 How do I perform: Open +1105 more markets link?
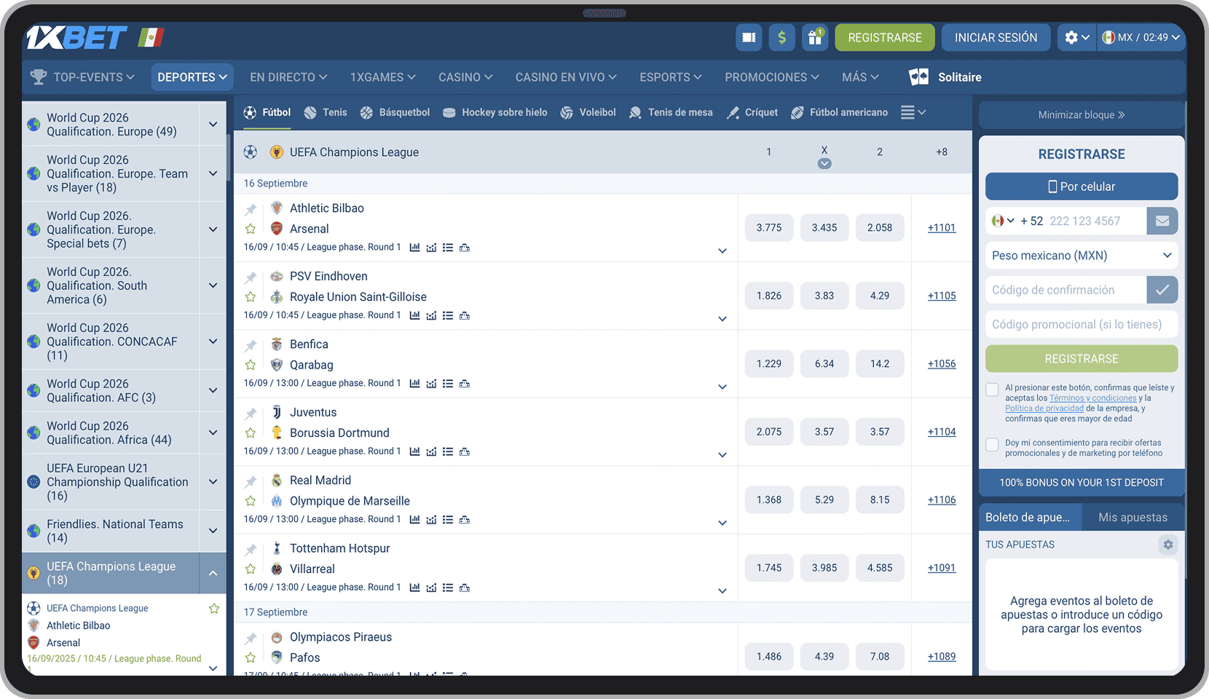click(942, 296)
